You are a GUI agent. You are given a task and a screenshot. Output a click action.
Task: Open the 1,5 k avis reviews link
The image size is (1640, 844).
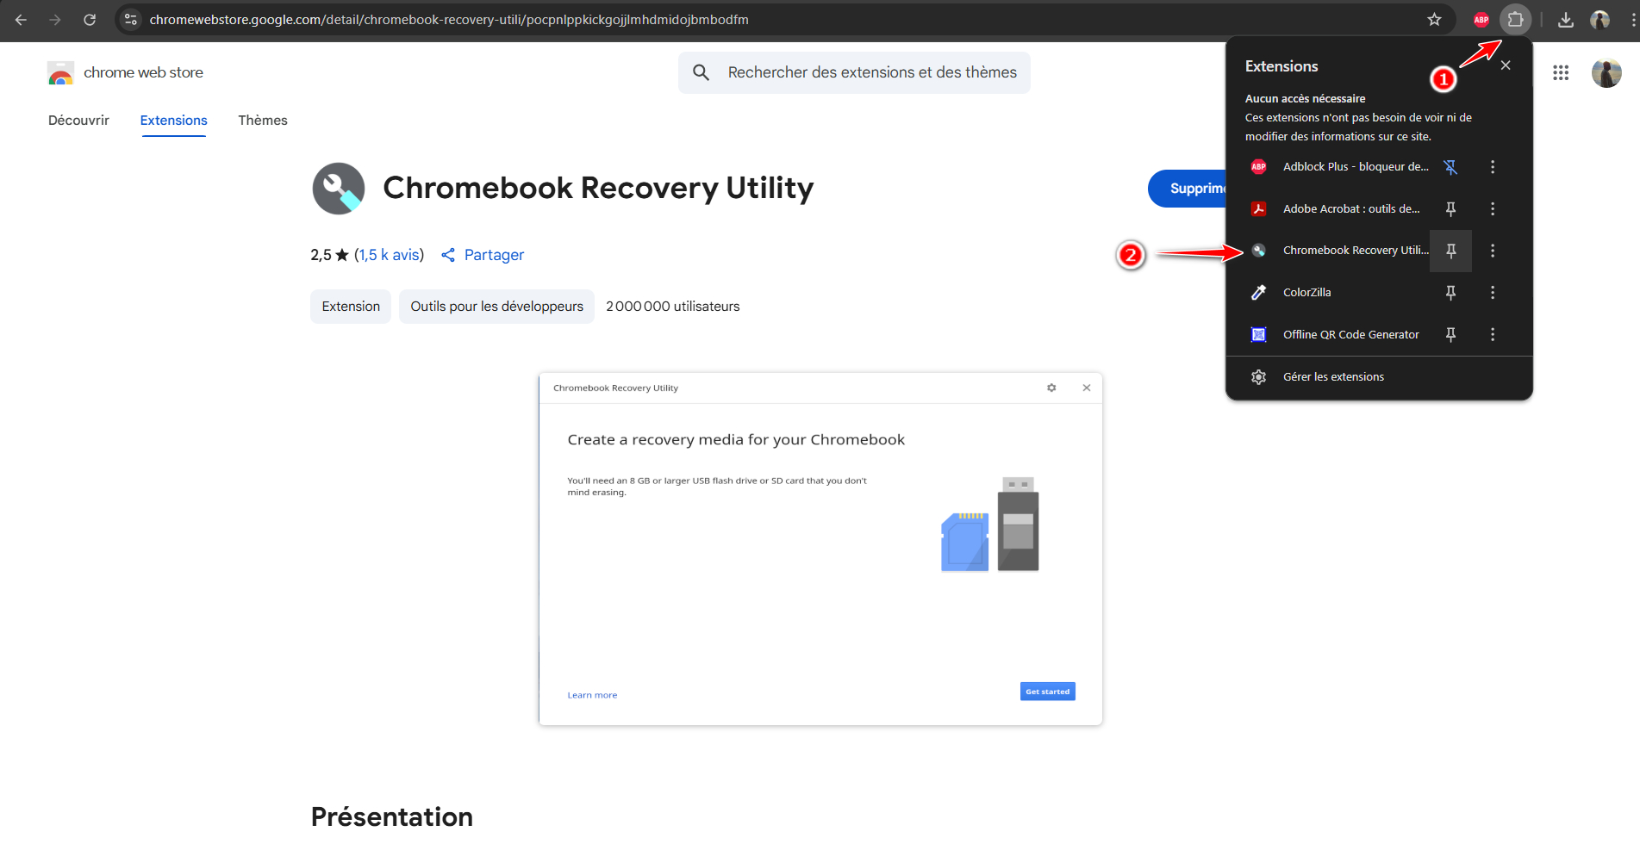[390, 255]
